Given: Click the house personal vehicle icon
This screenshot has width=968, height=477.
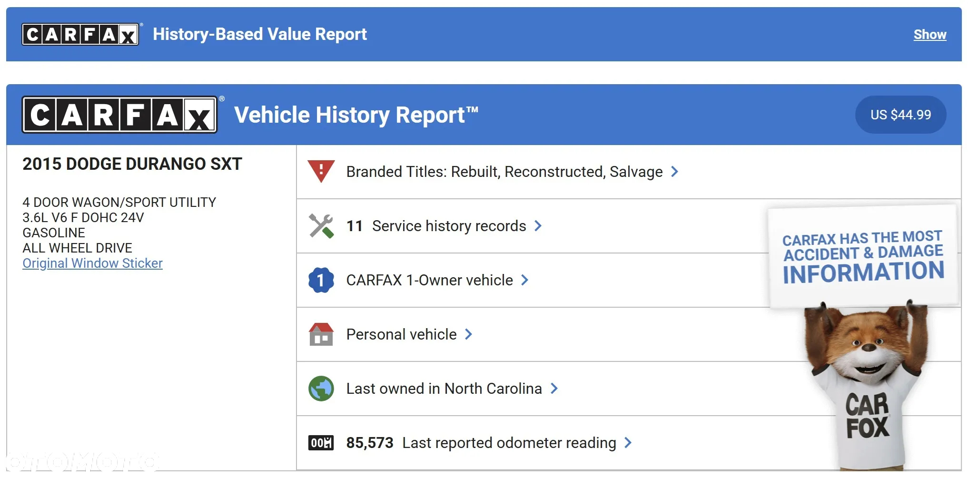Looking at the screenshot, I should pyautogui.click(x=321, y=334).
